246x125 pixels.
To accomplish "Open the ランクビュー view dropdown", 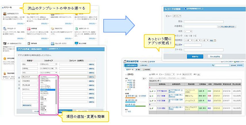I will pos(170,74).
